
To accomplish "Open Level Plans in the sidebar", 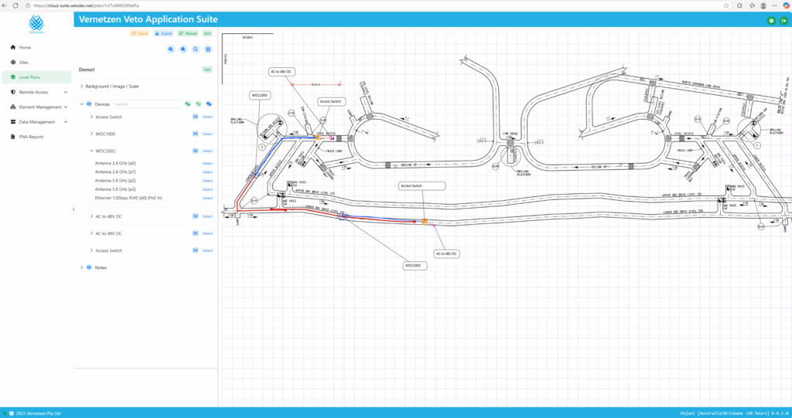I will tap(36, 77).
